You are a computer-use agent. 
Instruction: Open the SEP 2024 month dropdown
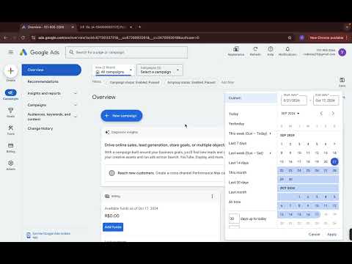pos(290,114)
